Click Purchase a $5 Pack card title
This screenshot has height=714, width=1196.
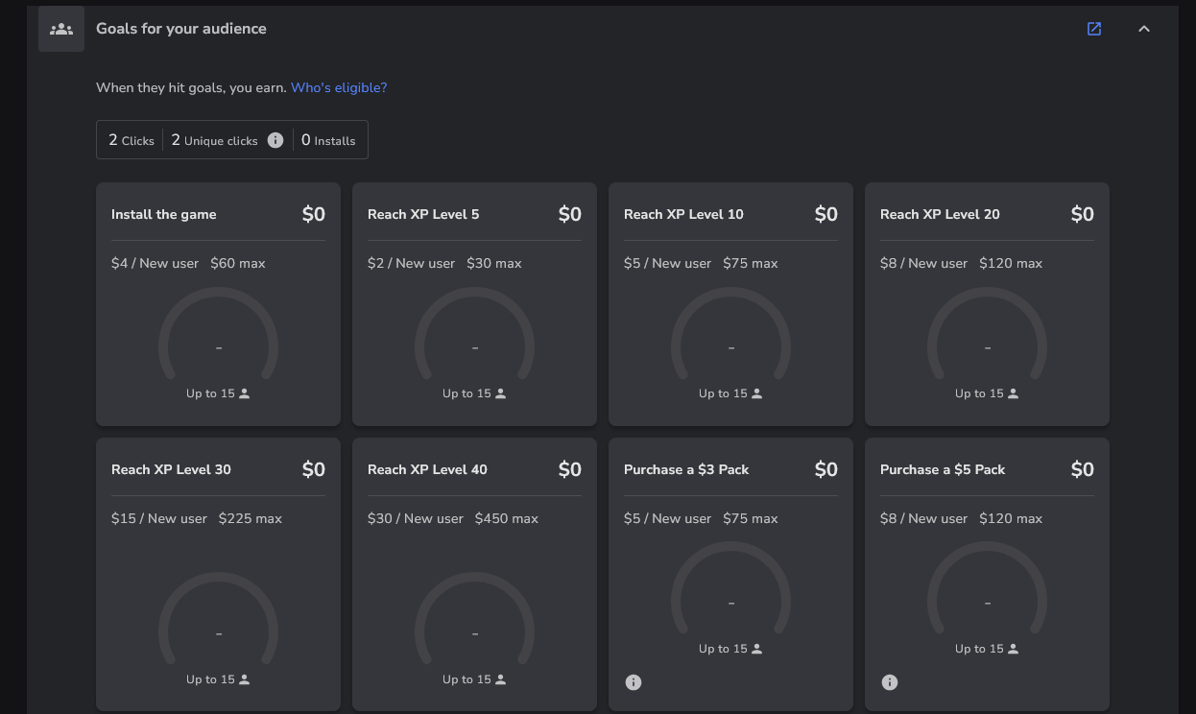(943, 469)
